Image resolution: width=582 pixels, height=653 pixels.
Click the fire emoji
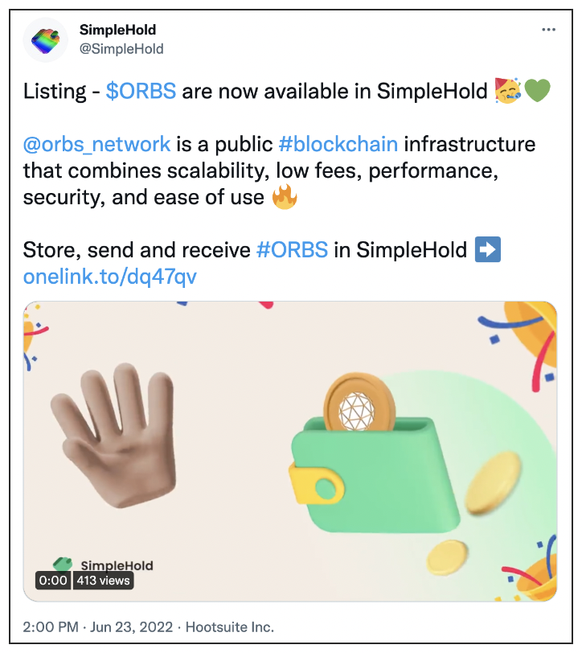[x=285, y=197]
